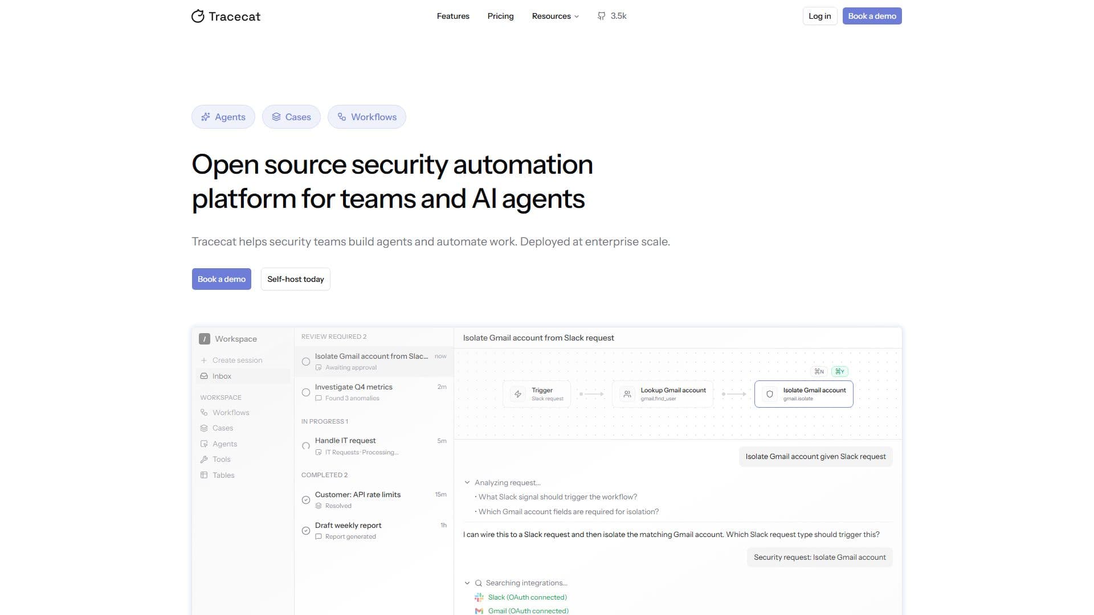Click the Tracecat brand name text

(234, 17)
